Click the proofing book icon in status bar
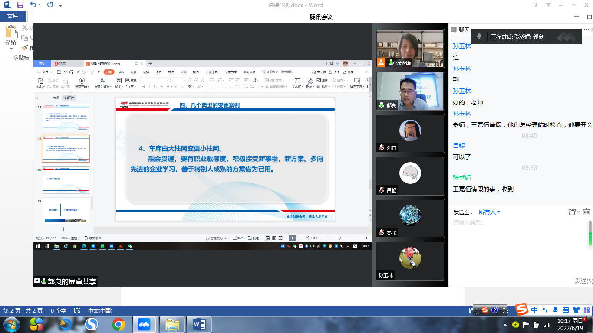Image resolution: width=593 pixels, height=333 pixels. tap(77, 310)
